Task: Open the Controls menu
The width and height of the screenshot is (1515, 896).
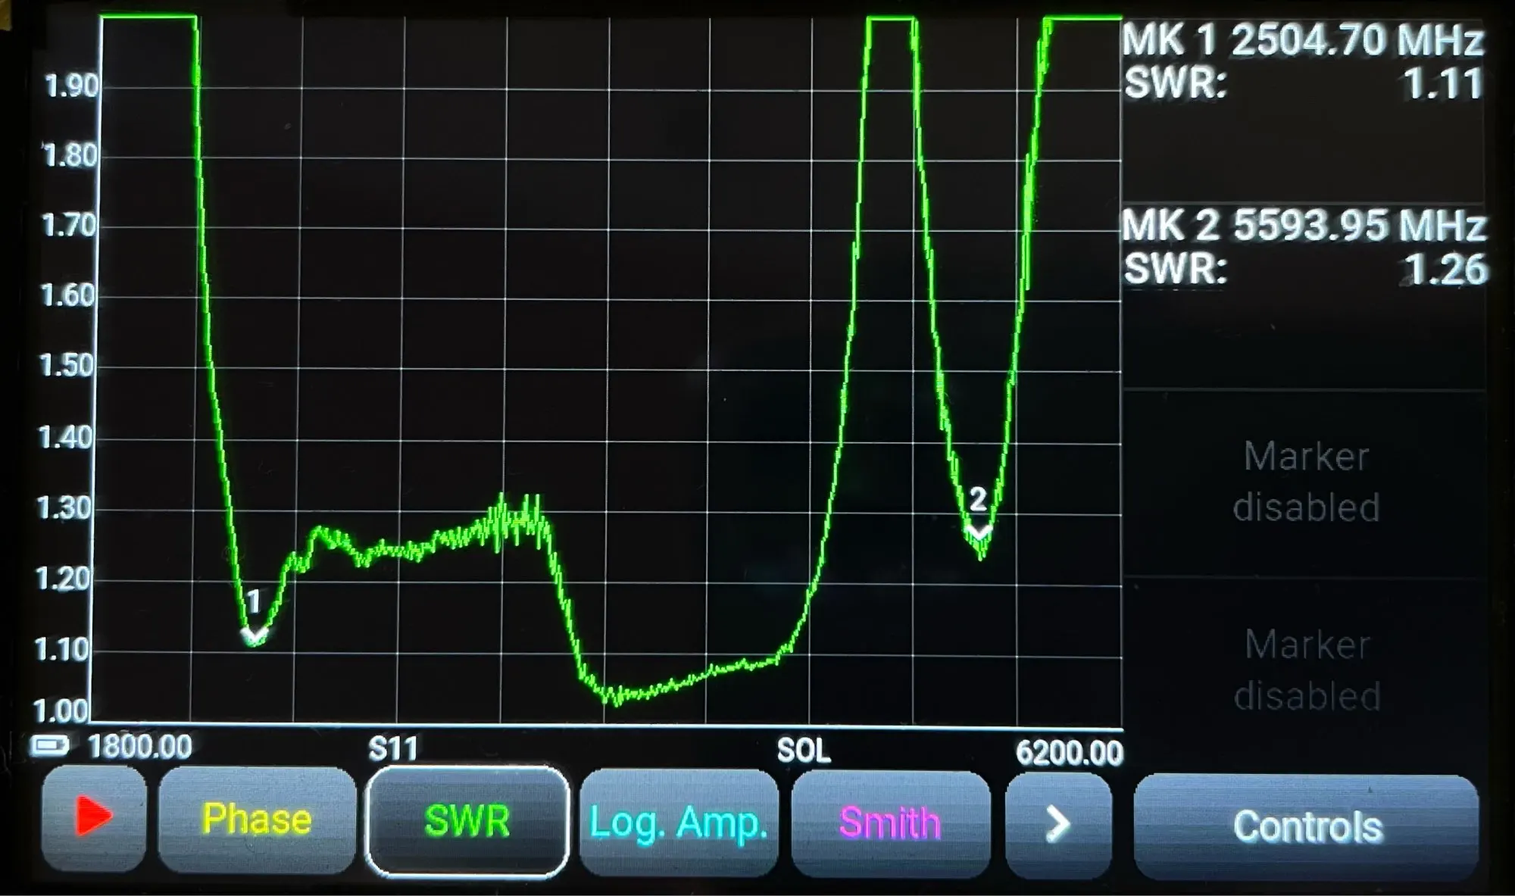Action: point(1307,826)
